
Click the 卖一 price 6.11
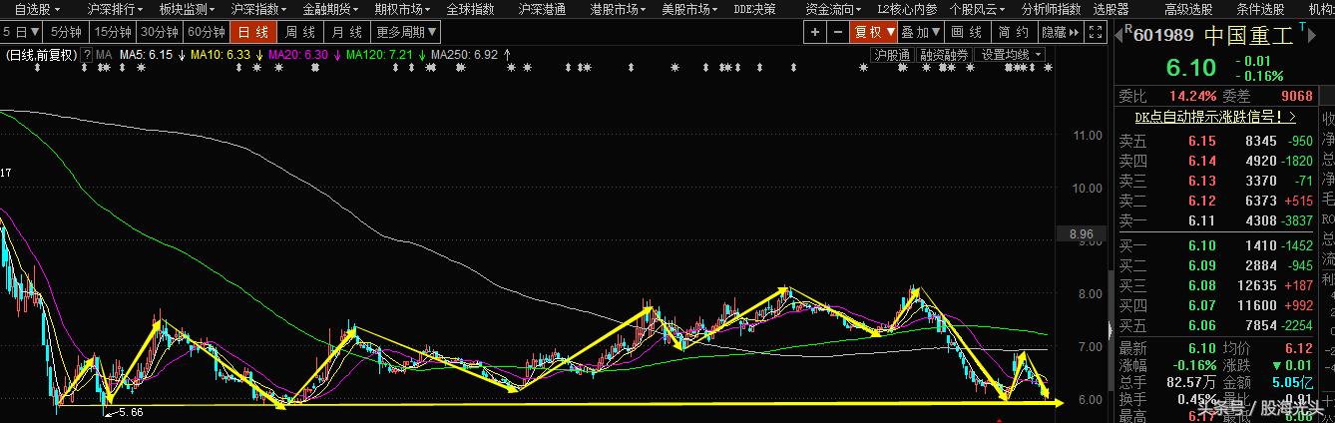pos(1201,220)
